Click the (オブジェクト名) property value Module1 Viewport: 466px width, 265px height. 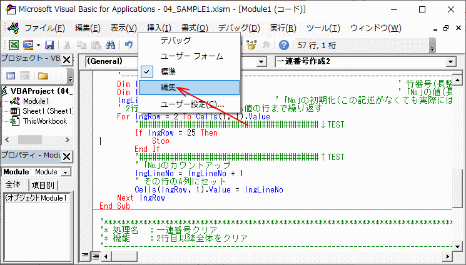point(54,198)
